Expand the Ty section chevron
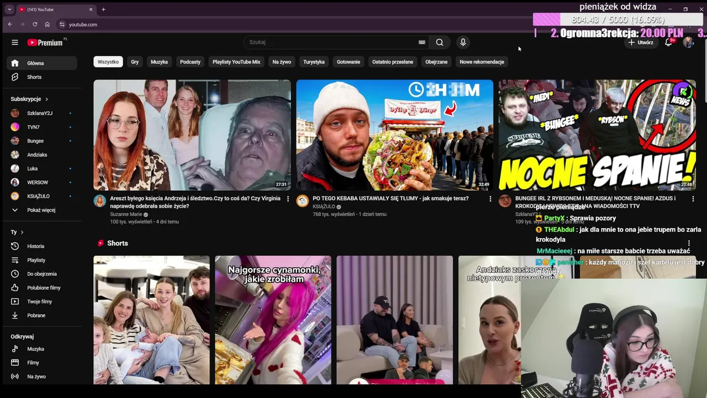 tap(22, 232)
